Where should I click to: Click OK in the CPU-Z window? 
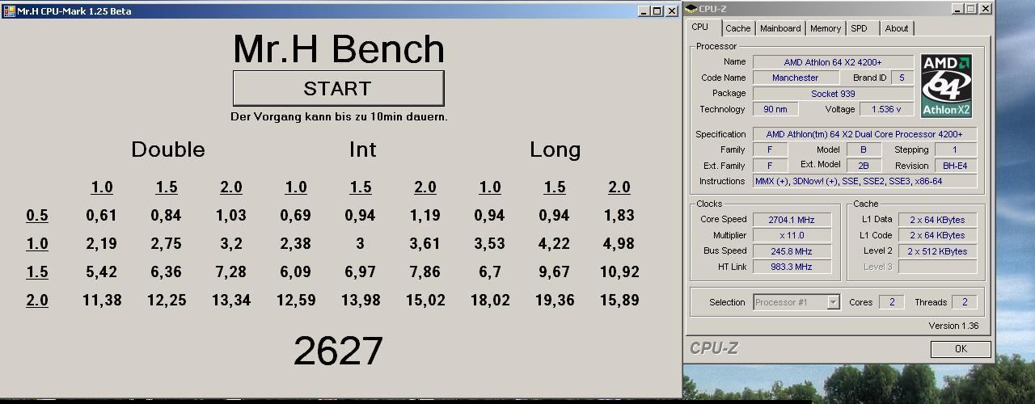click(961, 349)
